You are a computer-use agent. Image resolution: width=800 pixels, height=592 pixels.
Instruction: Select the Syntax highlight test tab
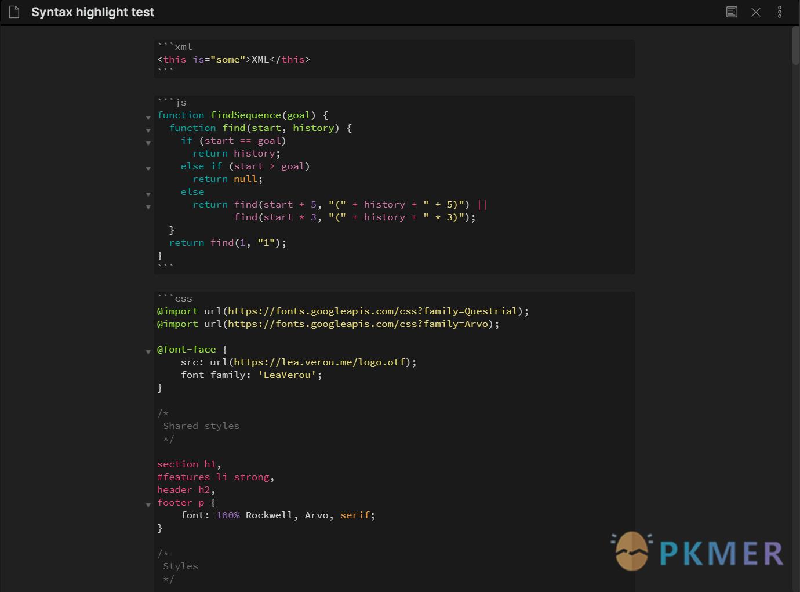point(93,12)
